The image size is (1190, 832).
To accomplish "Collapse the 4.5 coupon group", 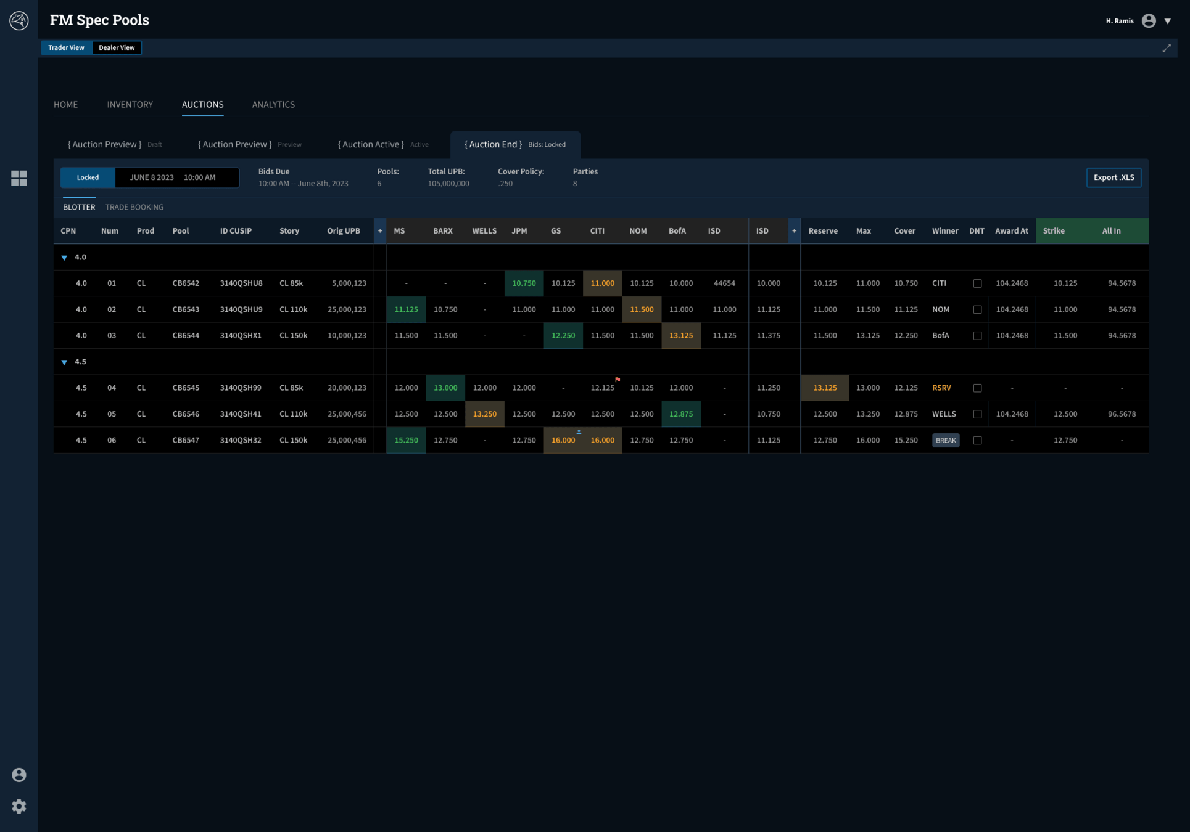I will point(64,362).
